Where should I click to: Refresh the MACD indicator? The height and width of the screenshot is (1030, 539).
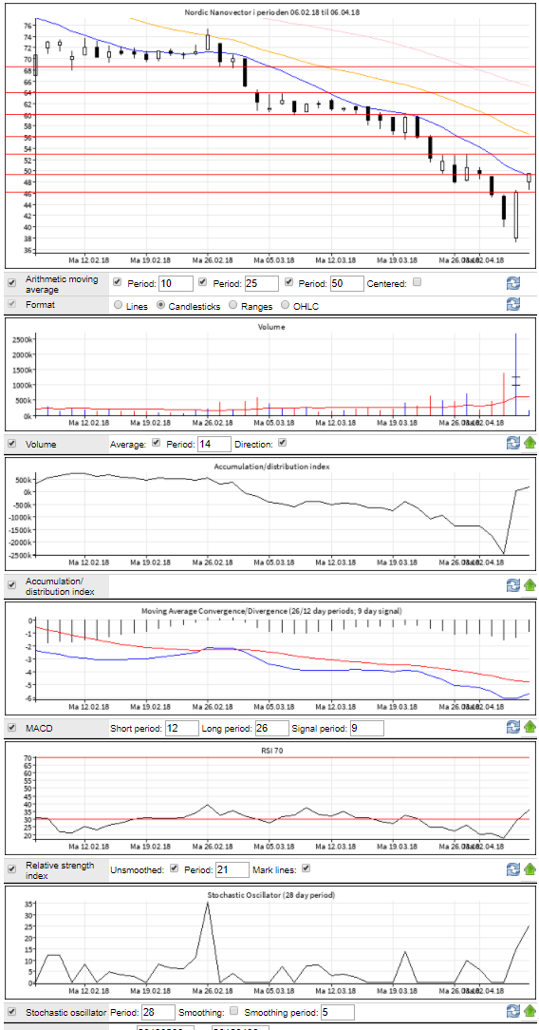coord(513,727)
